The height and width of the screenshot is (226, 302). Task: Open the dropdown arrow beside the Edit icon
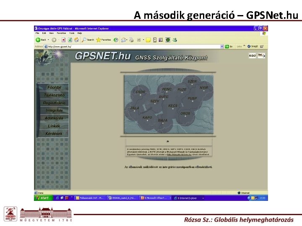(x=143, y=40)
